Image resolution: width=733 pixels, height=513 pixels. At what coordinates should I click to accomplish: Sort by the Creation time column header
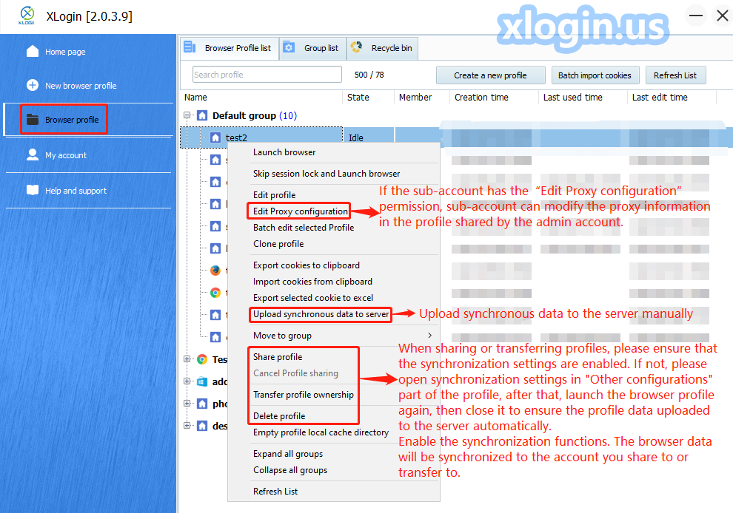(494, 97)
